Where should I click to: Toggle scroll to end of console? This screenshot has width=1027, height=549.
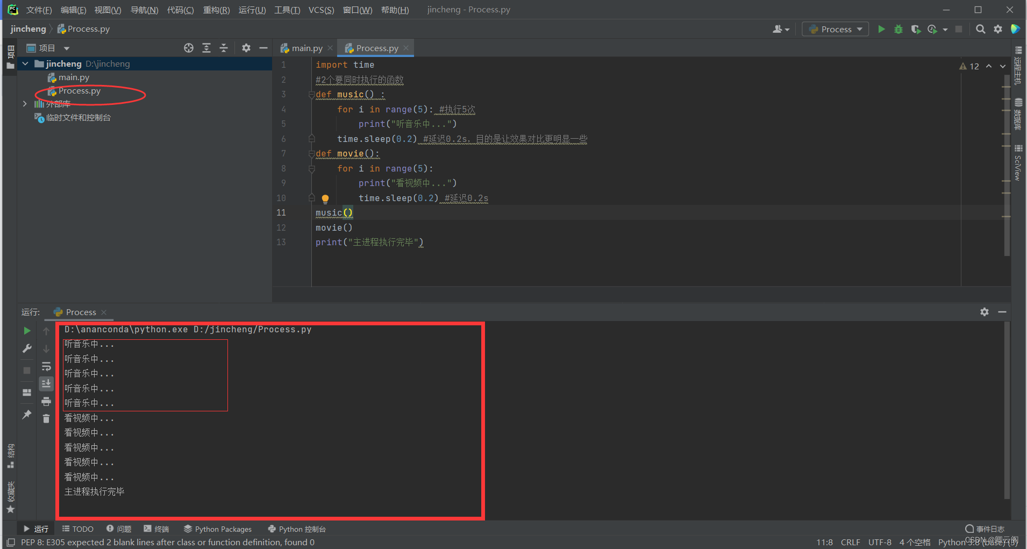[x=46, y=383]
